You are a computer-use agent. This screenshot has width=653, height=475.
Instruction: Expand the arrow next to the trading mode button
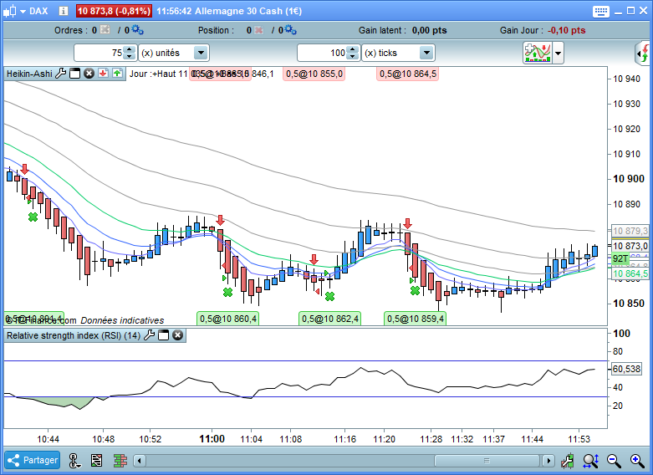558,54
